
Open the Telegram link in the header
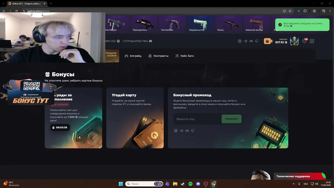click(245, 41)
